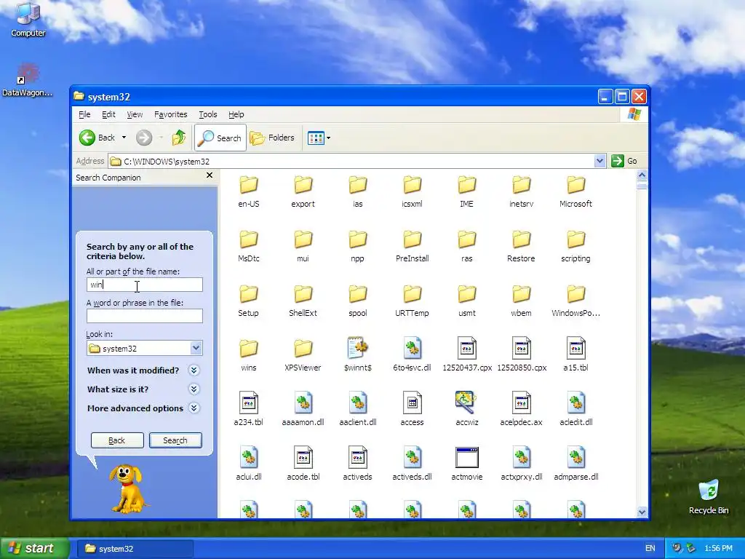Click the word or phrase input field
The width and height of the screenshot is (745, 559).
pyautogui.click(x=145, y=316)
